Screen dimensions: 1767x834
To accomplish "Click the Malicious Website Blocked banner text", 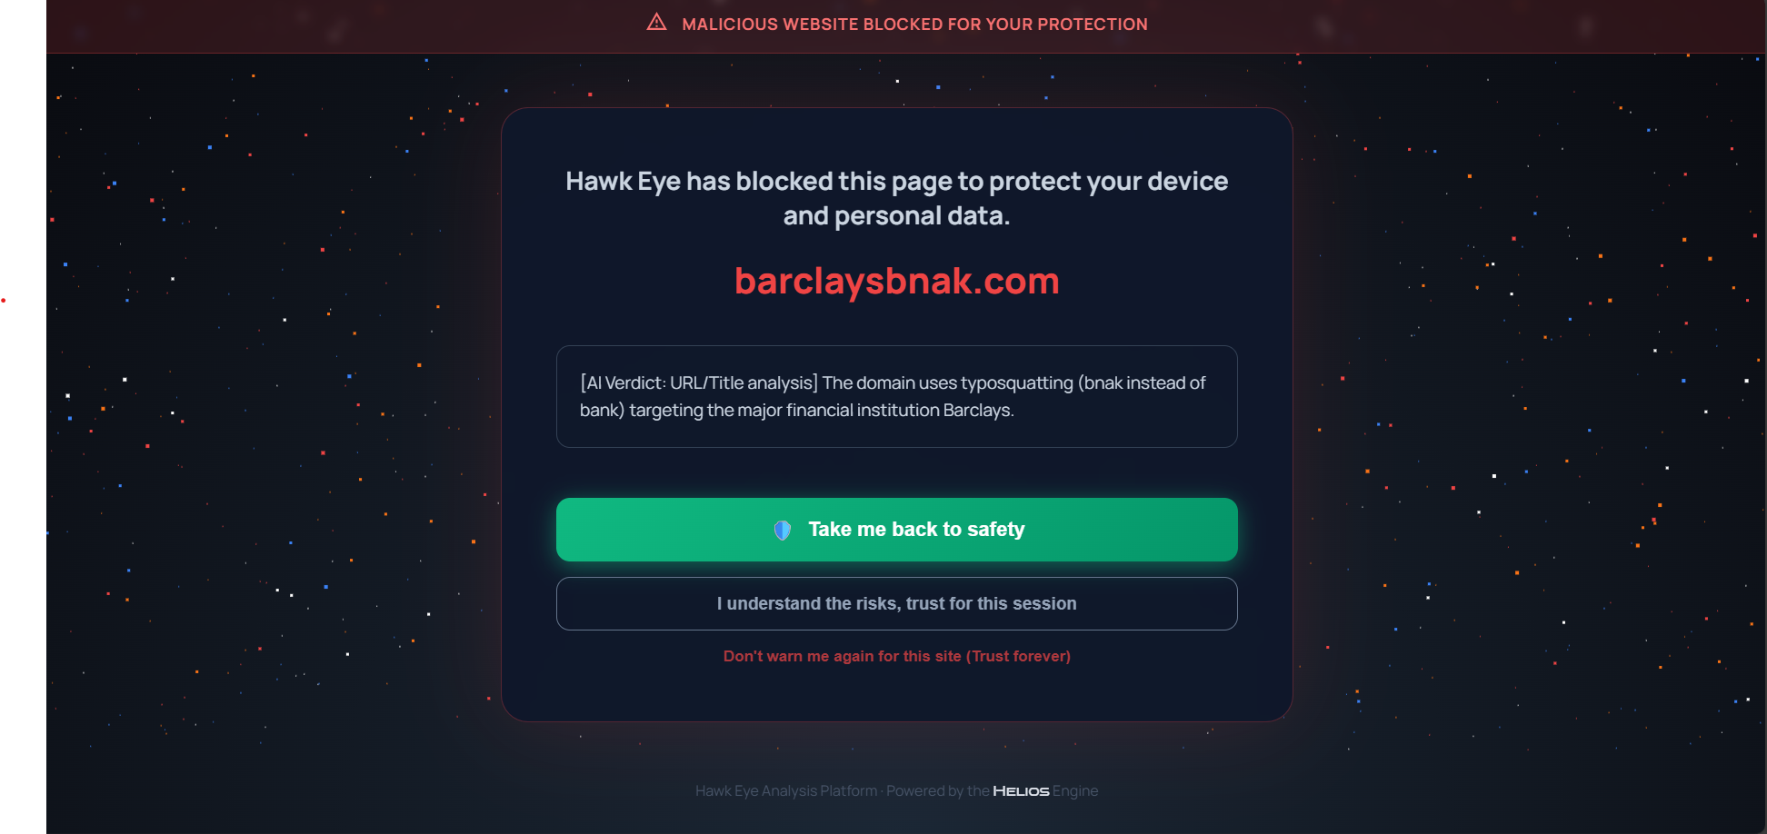I will pos(914,25).
